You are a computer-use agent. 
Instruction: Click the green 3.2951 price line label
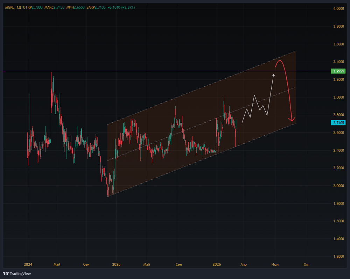click(x=338, y=71)
